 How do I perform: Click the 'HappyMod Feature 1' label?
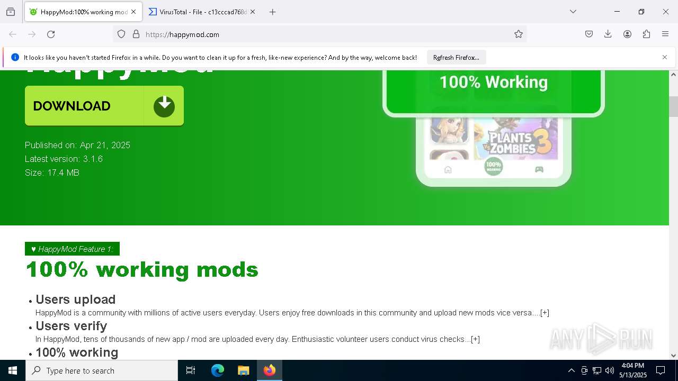pos(72,249)
